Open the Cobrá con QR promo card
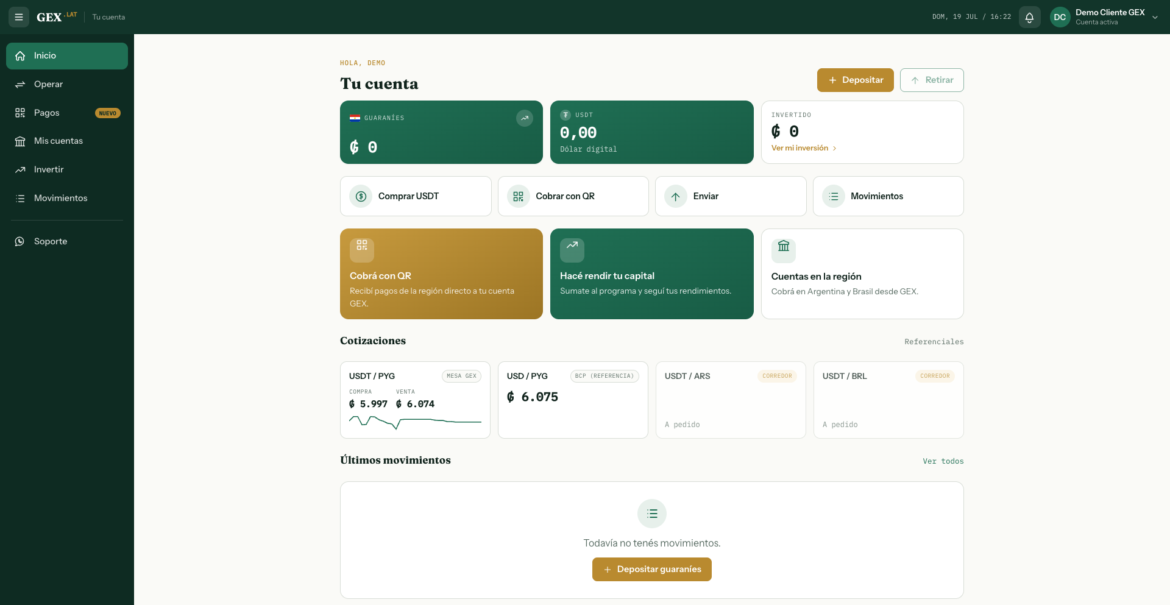The width and height of the screenshot is (1170, 605). pos(441,274)
